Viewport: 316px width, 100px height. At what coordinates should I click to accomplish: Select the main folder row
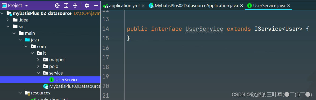[x=50, y=33]
